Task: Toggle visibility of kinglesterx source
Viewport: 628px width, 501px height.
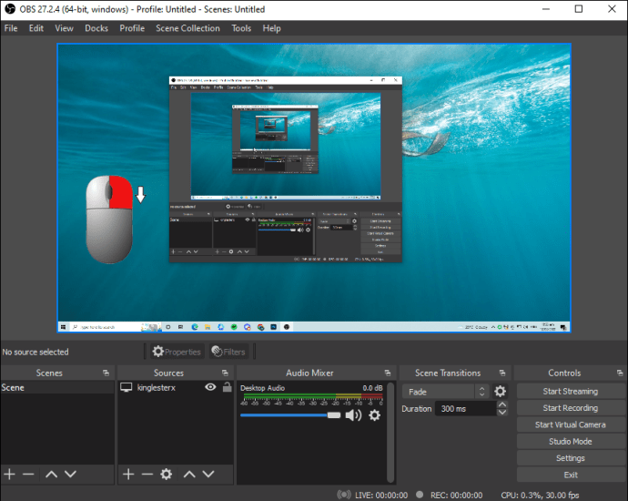Action: 210,387
